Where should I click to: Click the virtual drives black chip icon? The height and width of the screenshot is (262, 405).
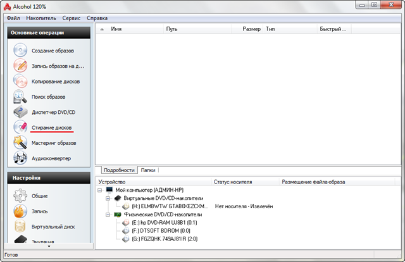(x=118, y=198)
